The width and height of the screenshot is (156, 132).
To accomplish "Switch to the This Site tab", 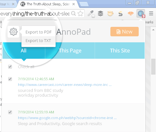I will pyautogui.click(x=120, y=51).
